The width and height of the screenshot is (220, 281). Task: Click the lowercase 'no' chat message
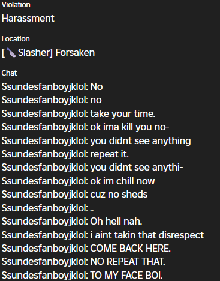point(52,100)
